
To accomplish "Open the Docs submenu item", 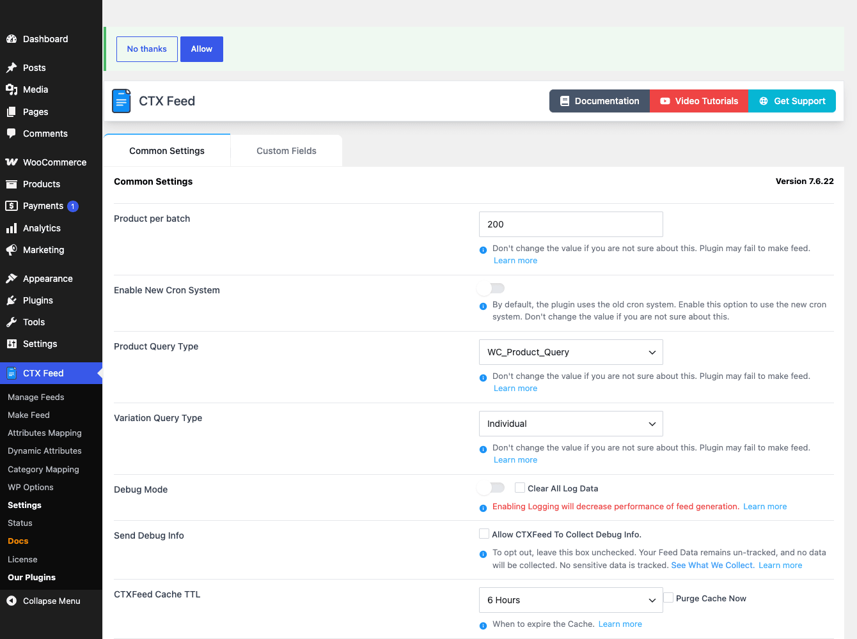I will pyautogui.click(x=18, y=541).
